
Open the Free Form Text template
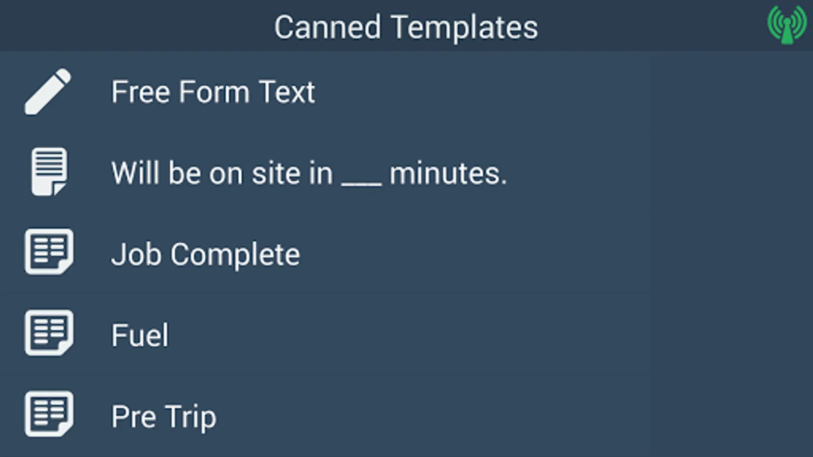(213, 92)
